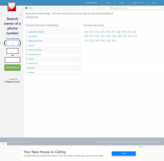Browse domains starting with [w]

coord(98,40)
